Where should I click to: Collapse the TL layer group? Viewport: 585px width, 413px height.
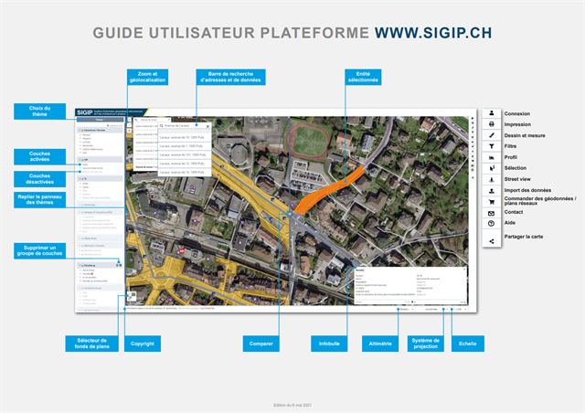point(100,179)
